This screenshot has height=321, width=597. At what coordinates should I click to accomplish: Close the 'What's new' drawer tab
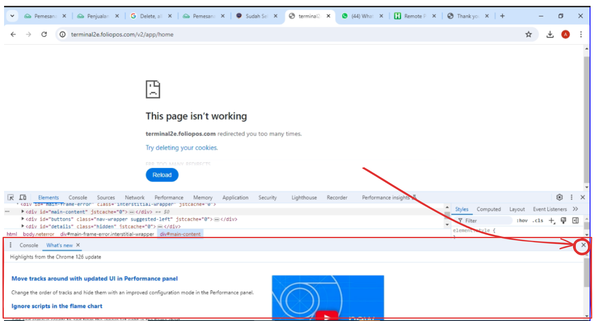coord(78,245)
